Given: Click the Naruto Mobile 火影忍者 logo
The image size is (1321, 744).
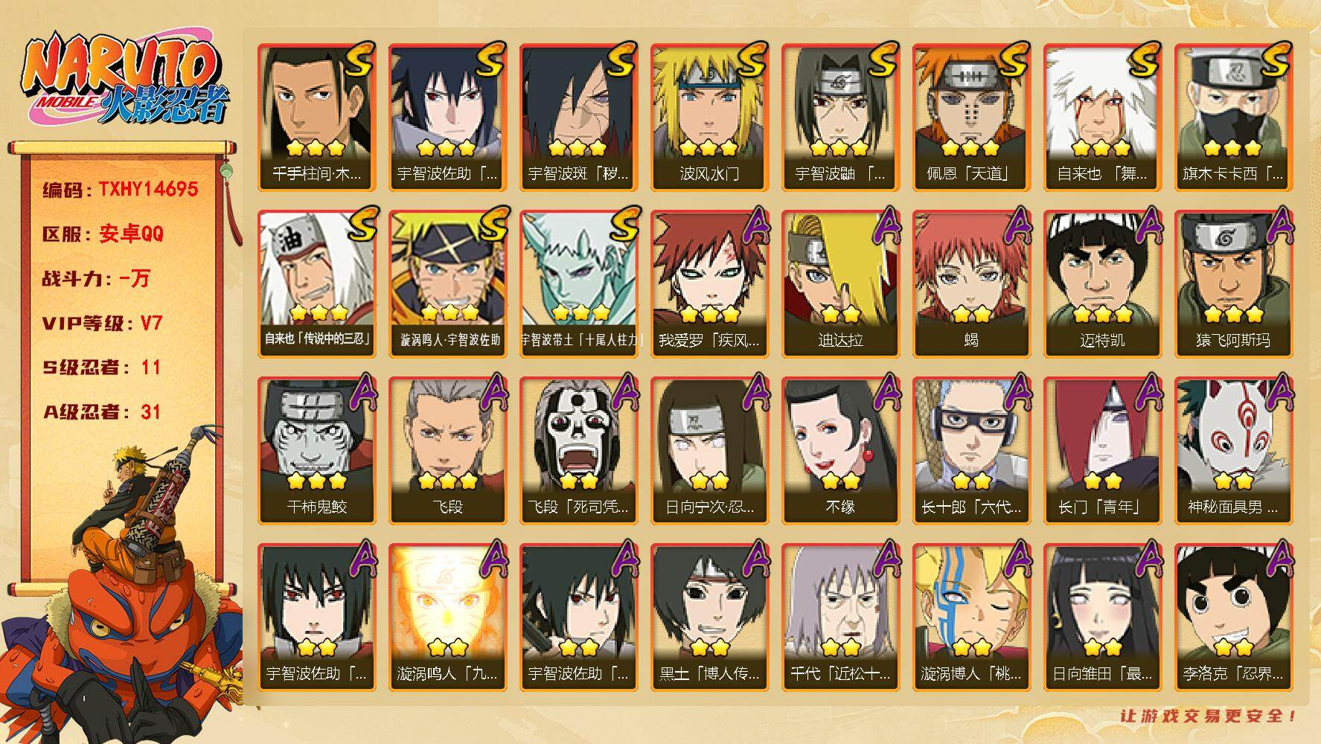Looking at the screenshot, I should tap(124, 80).
